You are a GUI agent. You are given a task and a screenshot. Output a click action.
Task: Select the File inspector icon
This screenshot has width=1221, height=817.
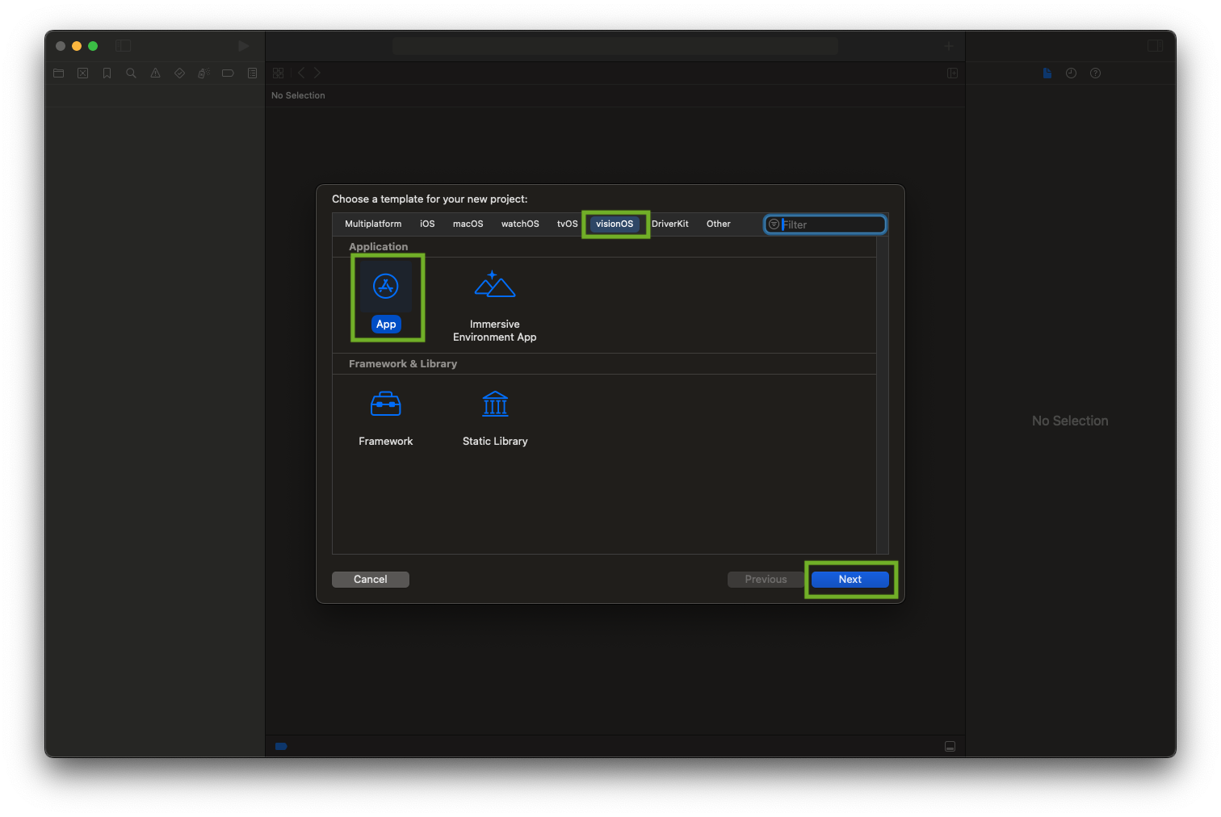(1047, 73)
